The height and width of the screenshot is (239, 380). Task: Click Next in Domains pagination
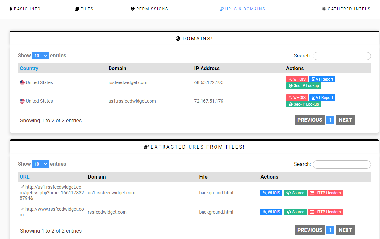pos(345,120)
